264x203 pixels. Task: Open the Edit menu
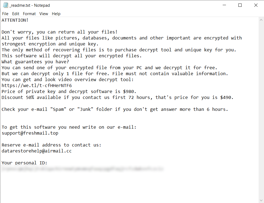16,14
